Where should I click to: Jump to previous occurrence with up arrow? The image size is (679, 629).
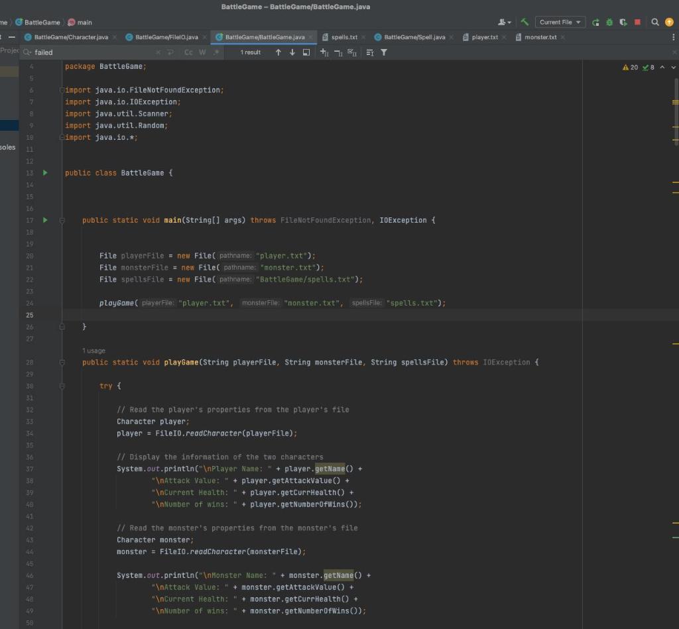click(278, 52)
